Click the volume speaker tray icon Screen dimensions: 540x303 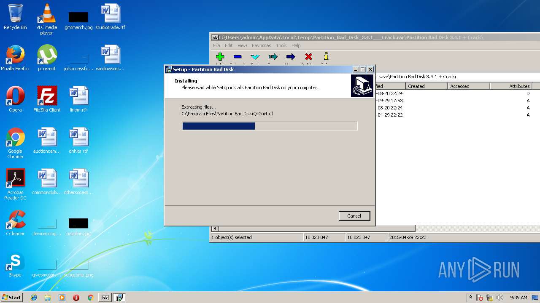point(500,298)
